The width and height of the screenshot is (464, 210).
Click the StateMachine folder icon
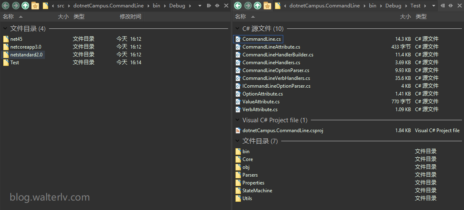[x=238, y=191]
